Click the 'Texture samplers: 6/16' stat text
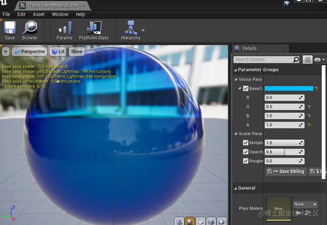Image resolution: width=327 pixels, height=225 pixels. click(x=24, y=86)
